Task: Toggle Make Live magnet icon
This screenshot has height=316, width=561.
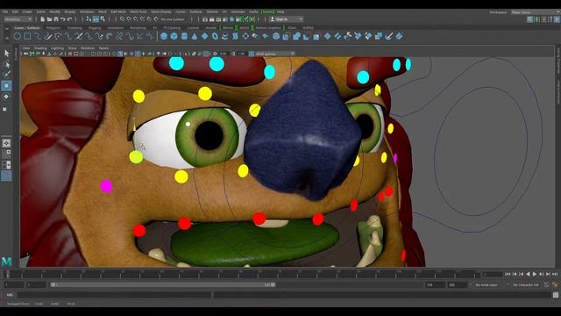Action: pyautogui.click(x=156, y=19)
